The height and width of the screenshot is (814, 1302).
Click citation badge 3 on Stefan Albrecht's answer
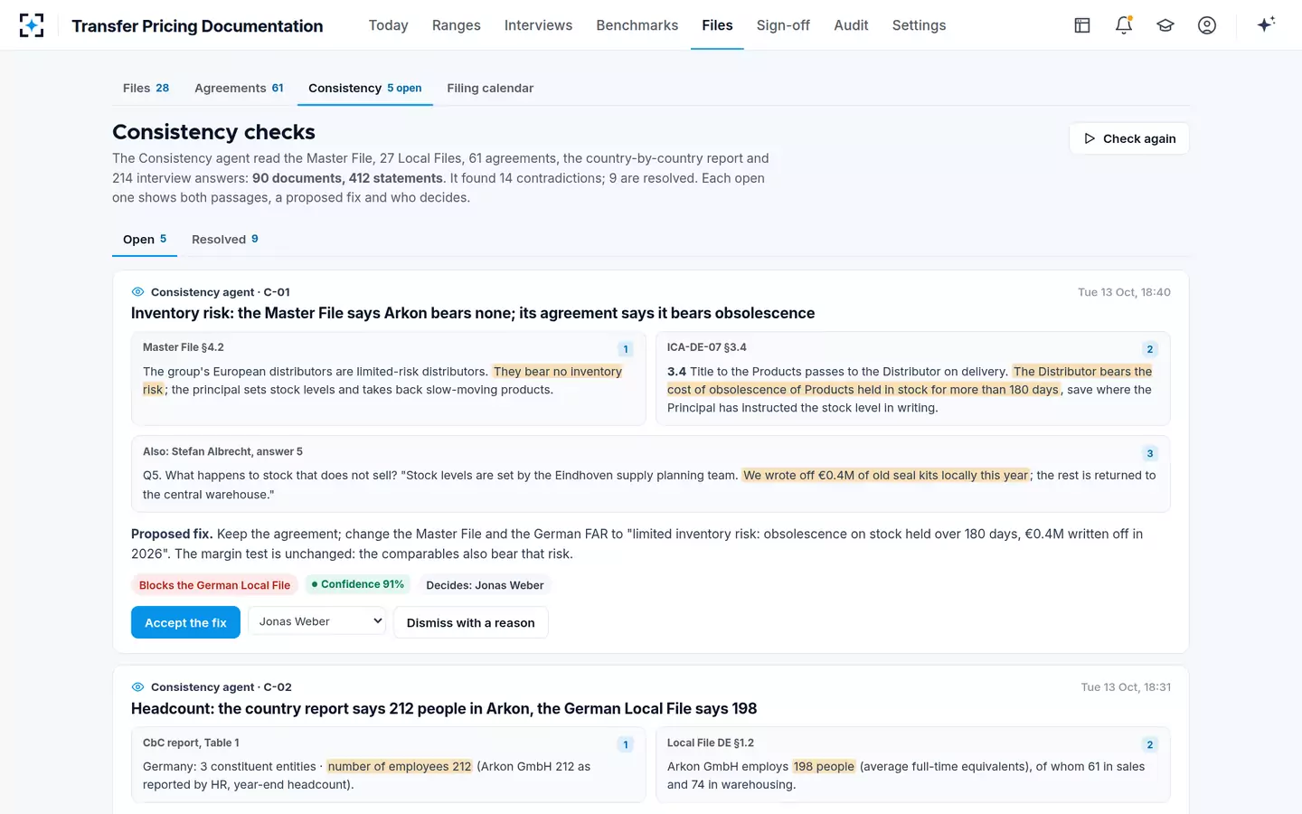click(x=1150, y=453)
